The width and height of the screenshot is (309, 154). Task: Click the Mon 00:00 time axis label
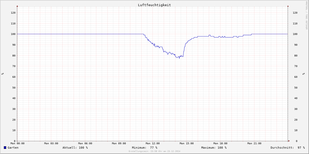pyautogui.click(x=18, y=143)
